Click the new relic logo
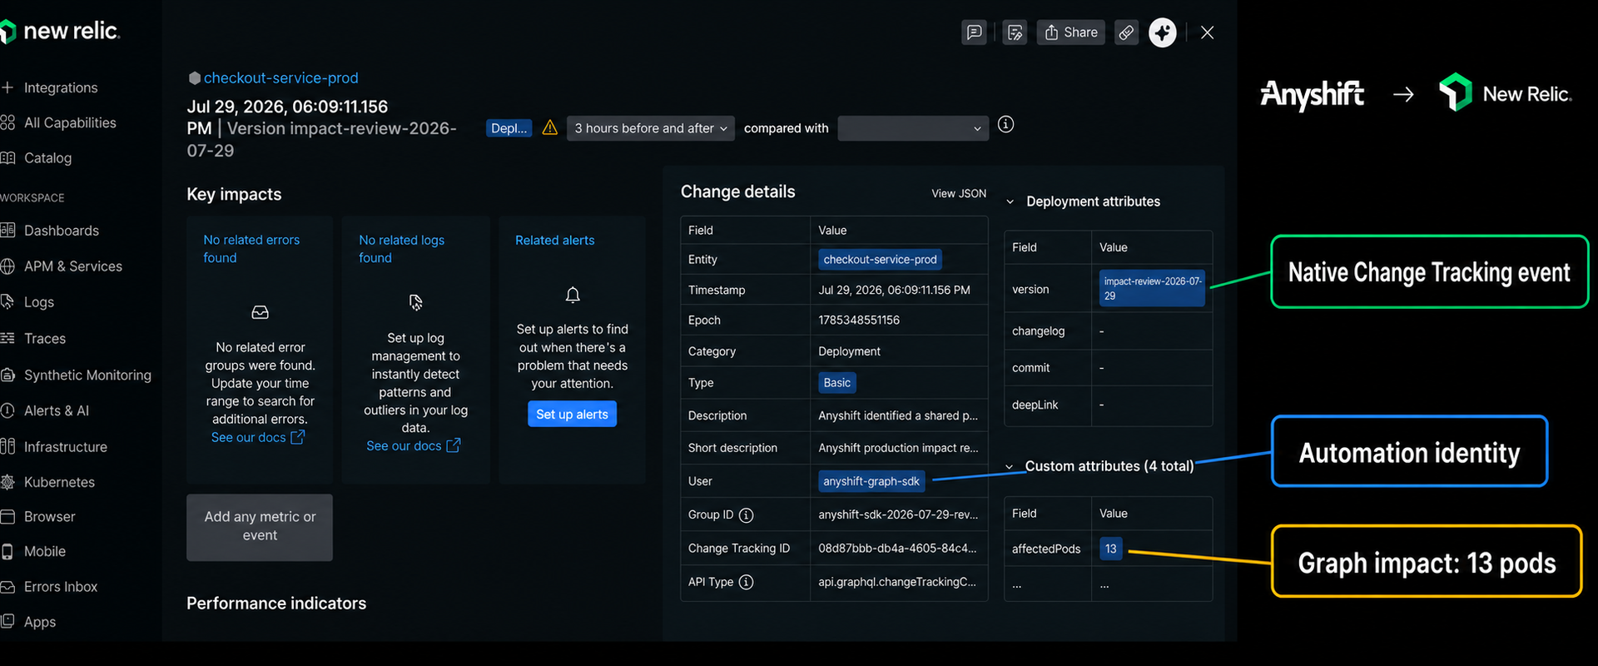This screenshot has height=666, width=1598. (x=60, y=32)
